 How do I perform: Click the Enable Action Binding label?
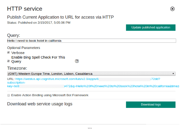pos(50,95)
